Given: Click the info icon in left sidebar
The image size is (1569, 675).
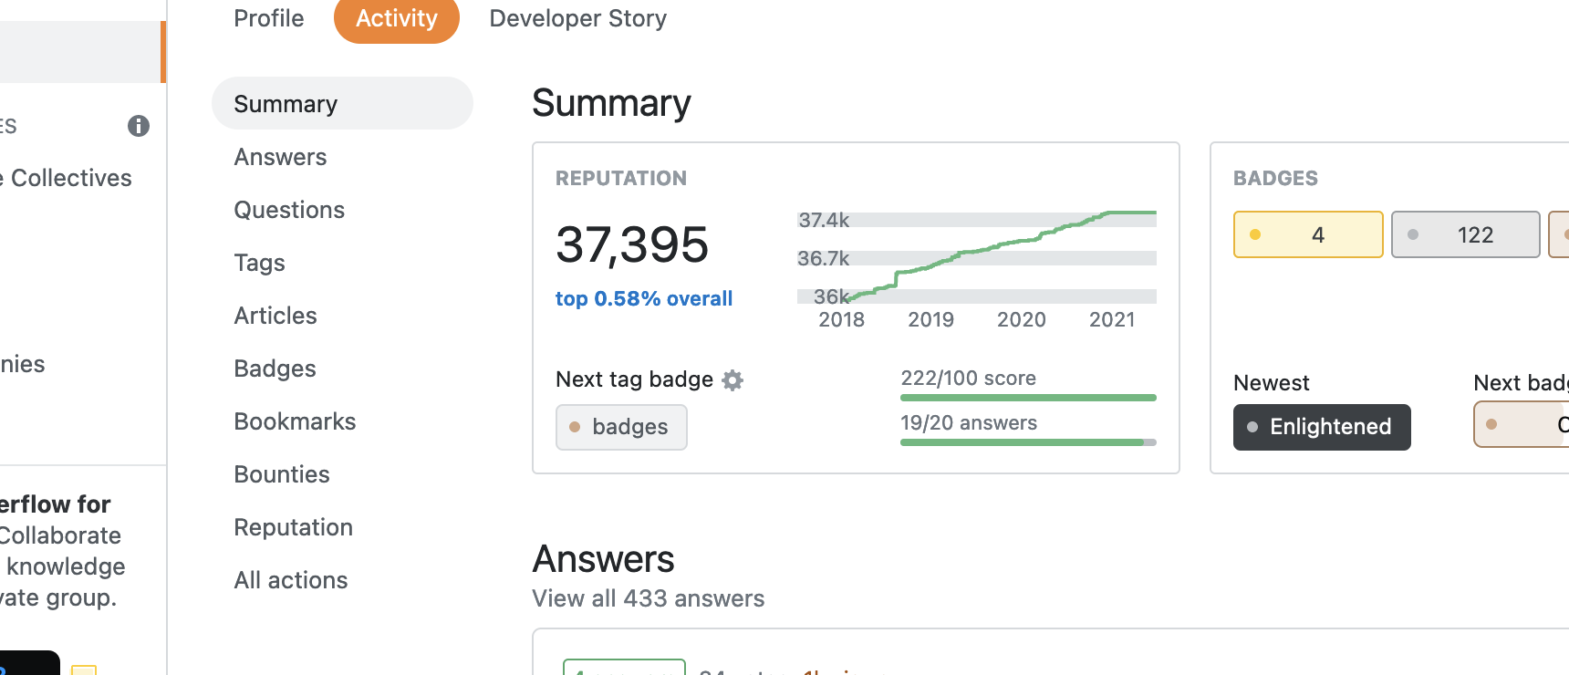Looking at the screenshot, I should [139, 126].
